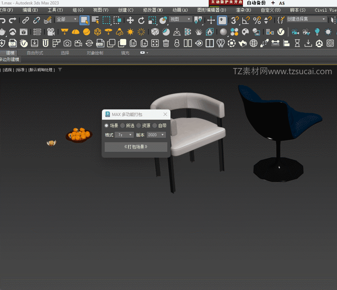Click the 自动备份 button
This screenshot has width=337, height=290.
(x=256, y=3)
